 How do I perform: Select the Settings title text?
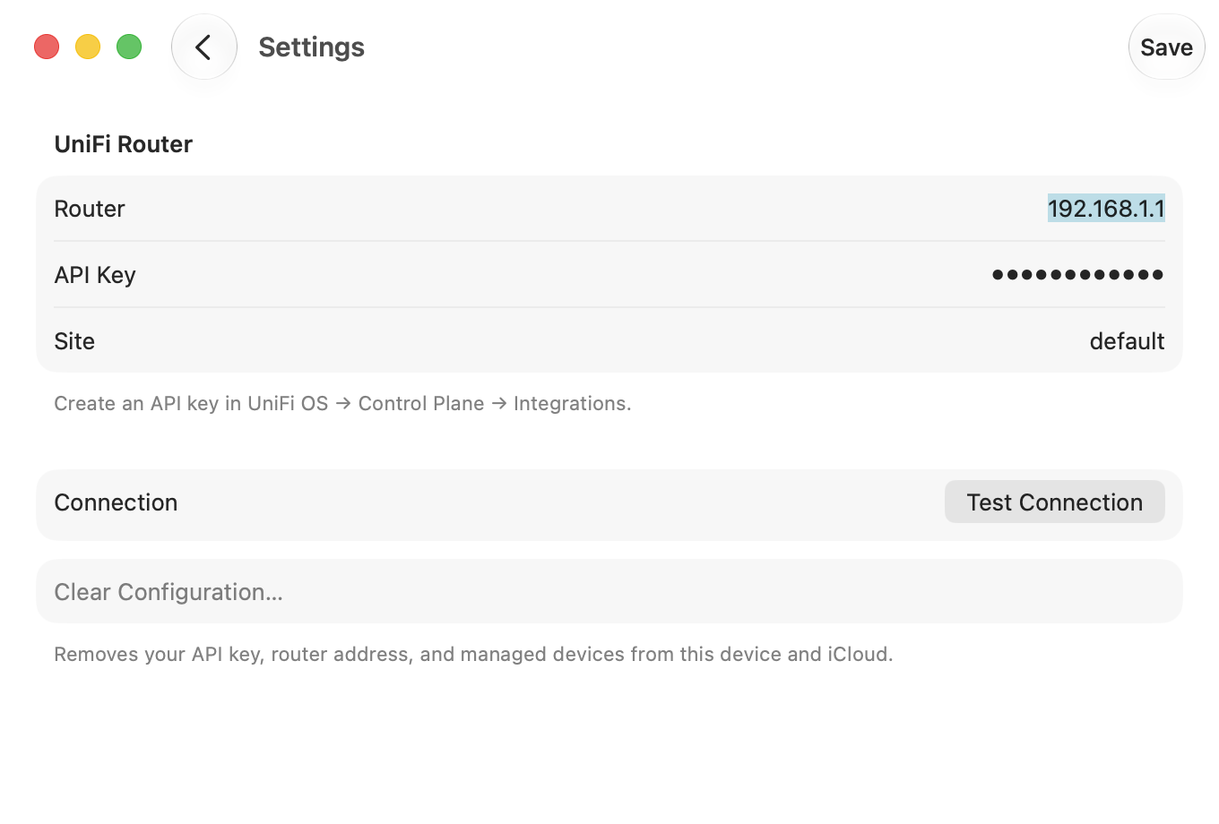[x=311, y=47]
